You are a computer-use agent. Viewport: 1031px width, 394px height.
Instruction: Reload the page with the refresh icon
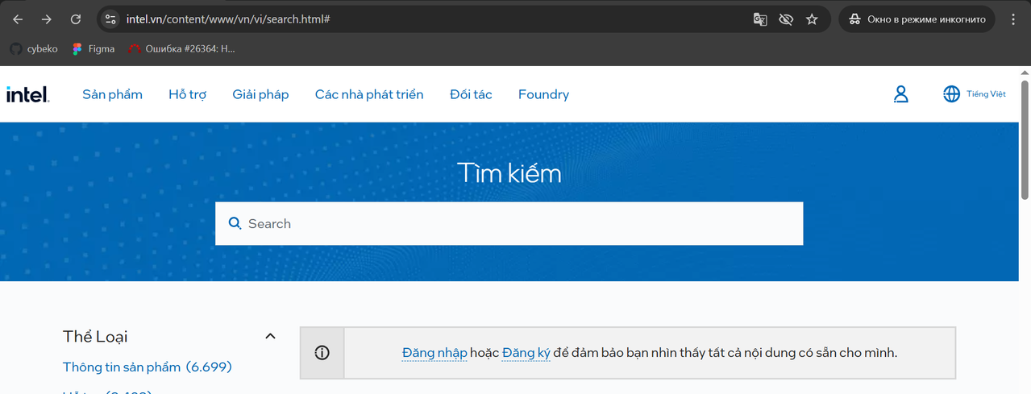tap(76, 19)
